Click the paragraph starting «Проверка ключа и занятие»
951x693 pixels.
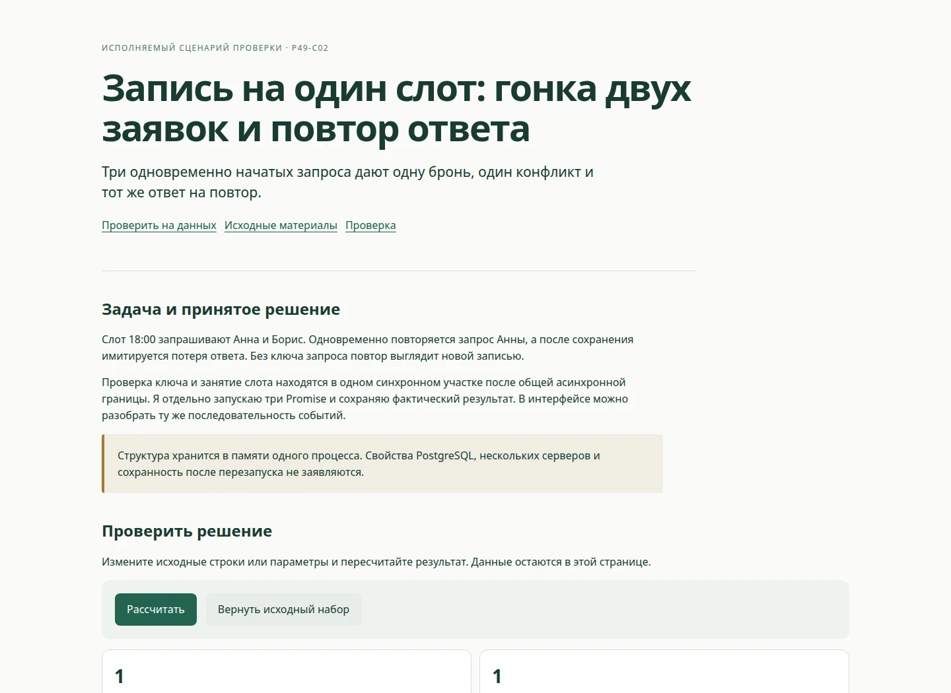(365, 399)
